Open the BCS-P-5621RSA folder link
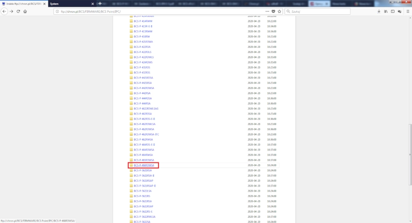 (143, 170)
